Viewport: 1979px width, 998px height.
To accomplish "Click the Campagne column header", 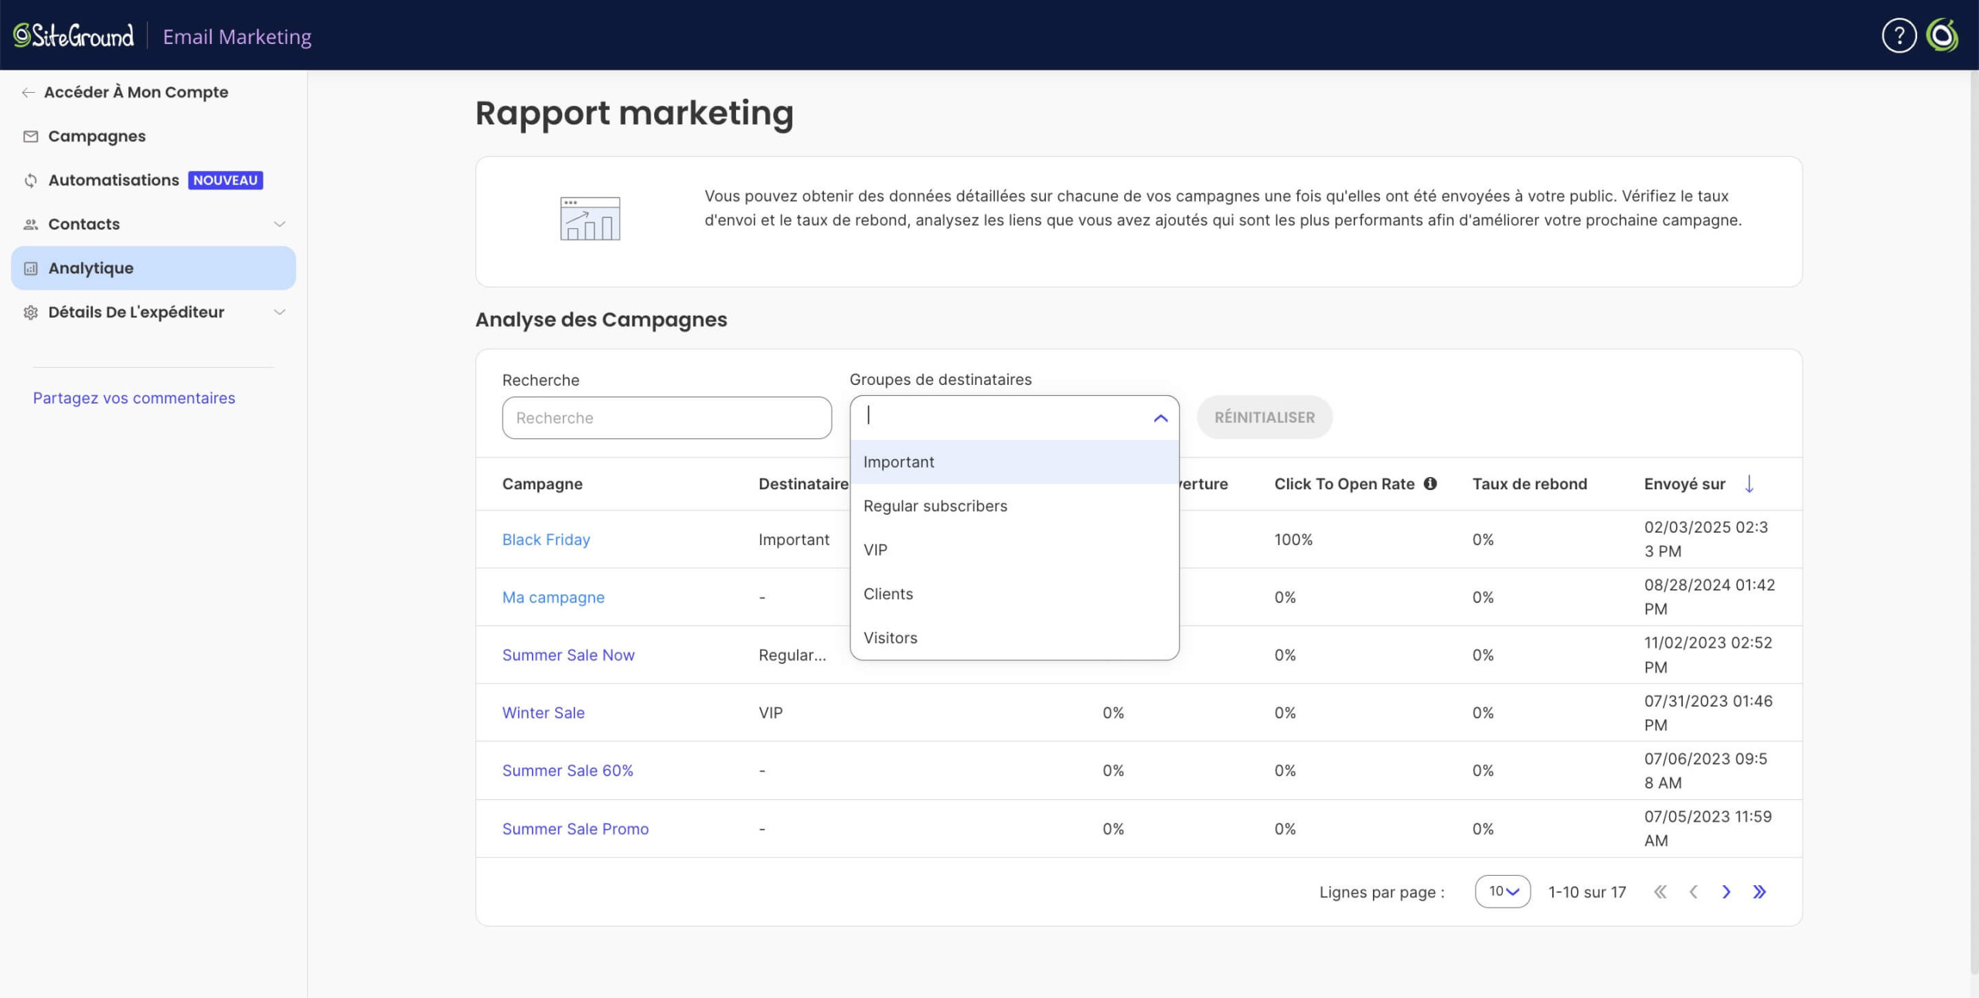I will tap(542, 484).
